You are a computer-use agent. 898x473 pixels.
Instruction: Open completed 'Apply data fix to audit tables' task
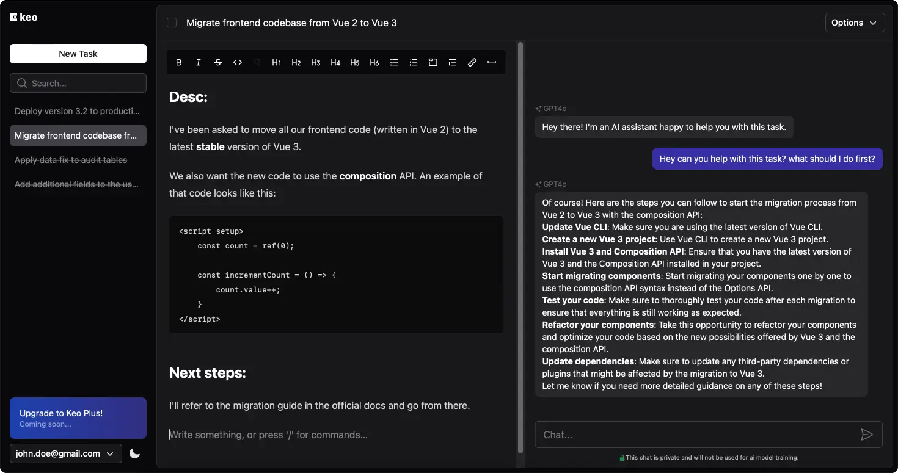pos(78,160)
